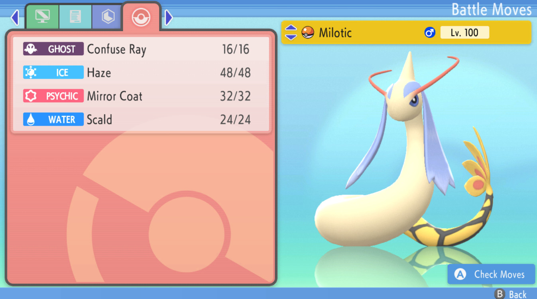Select the Confuse Ray move
The width and height of the screenshot is (537, 299).
(x=141, y=49)
